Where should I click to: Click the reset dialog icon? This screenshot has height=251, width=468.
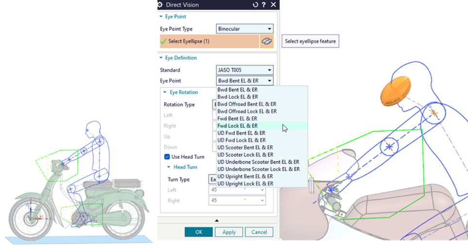[x=256, y=5]
